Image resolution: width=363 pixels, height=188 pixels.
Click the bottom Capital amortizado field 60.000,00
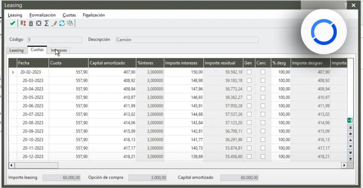(x=239, y=177)
